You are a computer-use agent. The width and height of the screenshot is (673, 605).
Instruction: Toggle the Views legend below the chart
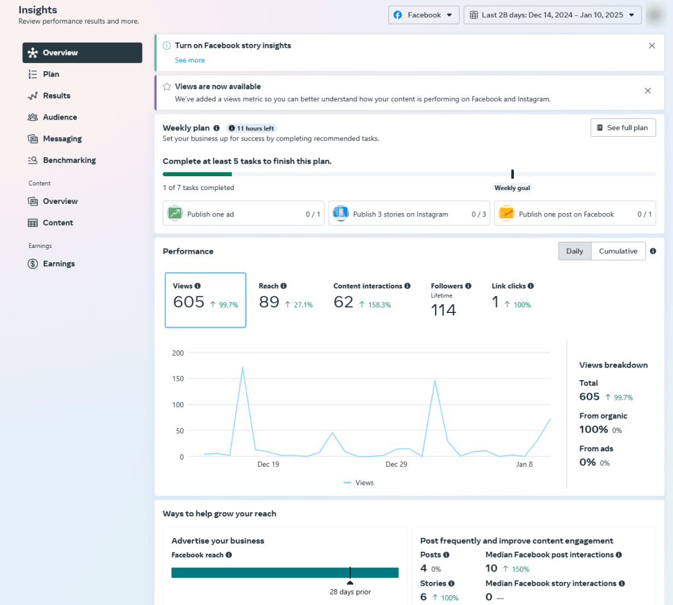pyautogui.click(x=358, y=482)
